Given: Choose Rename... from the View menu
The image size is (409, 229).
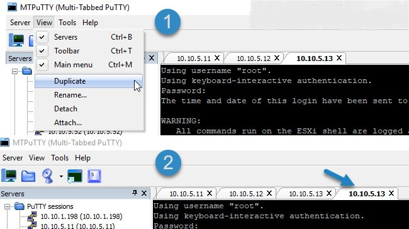Looking at the screenshot, I should click(x=89, y=95).
